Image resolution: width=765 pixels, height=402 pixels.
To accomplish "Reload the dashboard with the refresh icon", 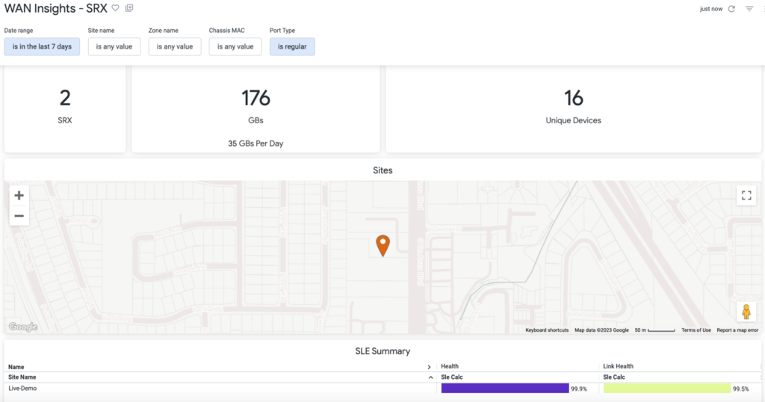I will click(731, 9).
